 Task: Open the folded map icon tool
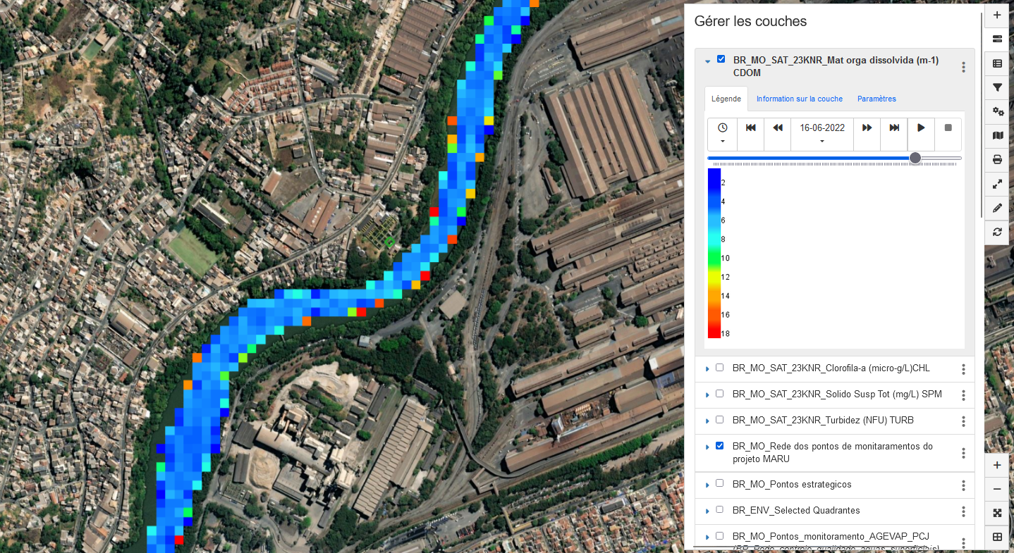click(x=997, y=135)
